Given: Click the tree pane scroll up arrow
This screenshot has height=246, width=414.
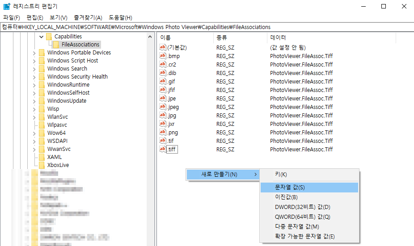Looking at the screenshot, I should (150, 37).
